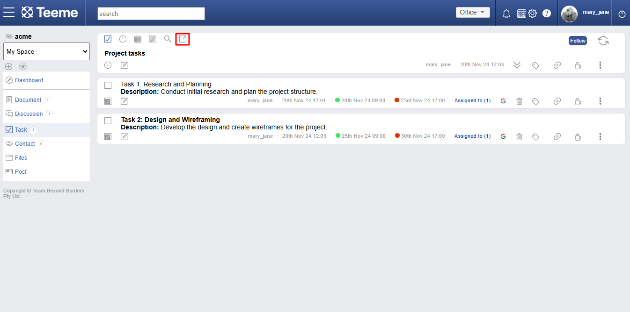Click Google icon in Task 2 row

pos(503,136)
